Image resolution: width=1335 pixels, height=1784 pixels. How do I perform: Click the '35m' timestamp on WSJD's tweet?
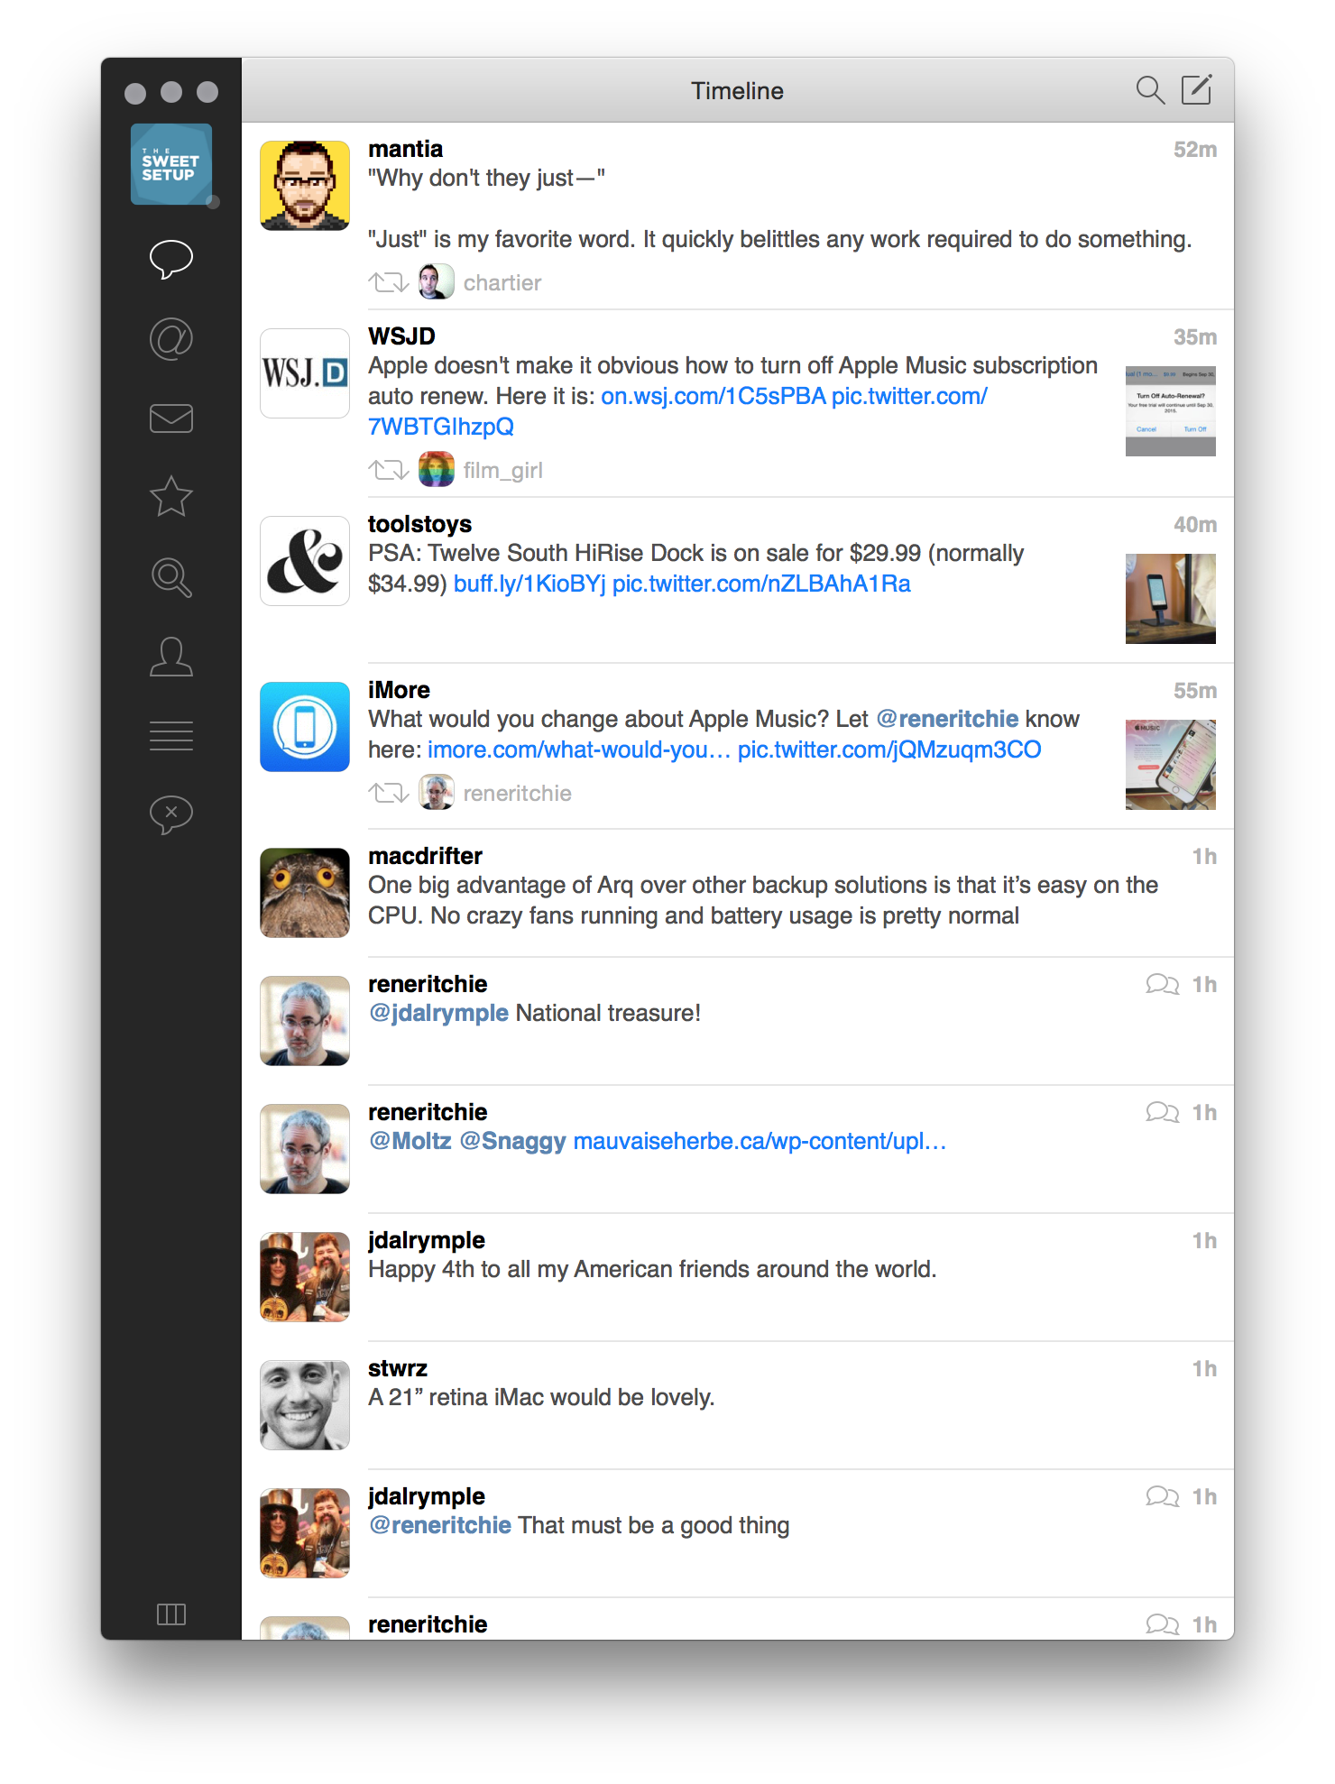point(1195,337)
